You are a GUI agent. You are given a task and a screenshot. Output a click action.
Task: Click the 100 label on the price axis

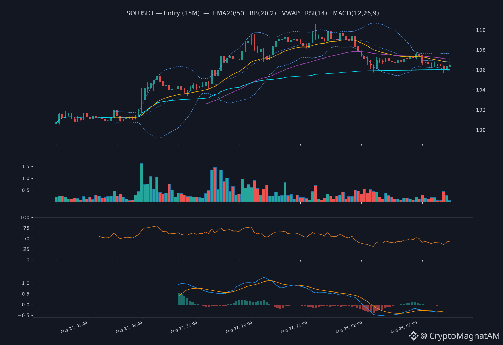tap(481, 130)
